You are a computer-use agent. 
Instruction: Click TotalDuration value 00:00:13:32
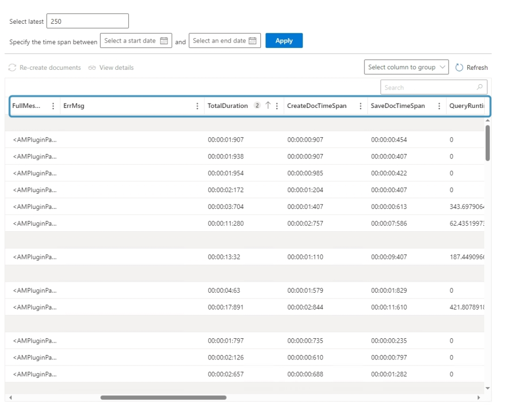pos(224,257)
